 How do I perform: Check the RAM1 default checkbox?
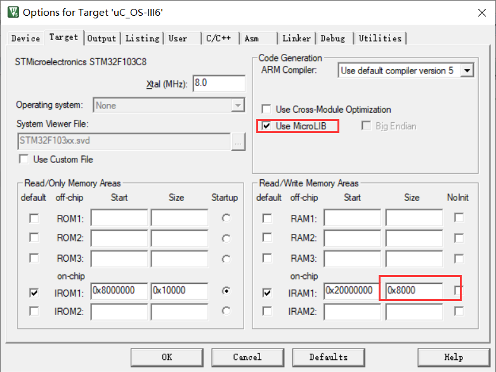point(267,219)
